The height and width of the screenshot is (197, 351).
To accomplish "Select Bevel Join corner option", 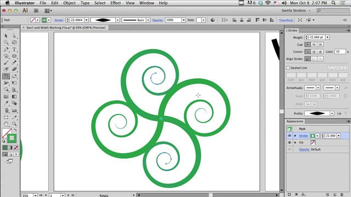I will coord(320,51).
